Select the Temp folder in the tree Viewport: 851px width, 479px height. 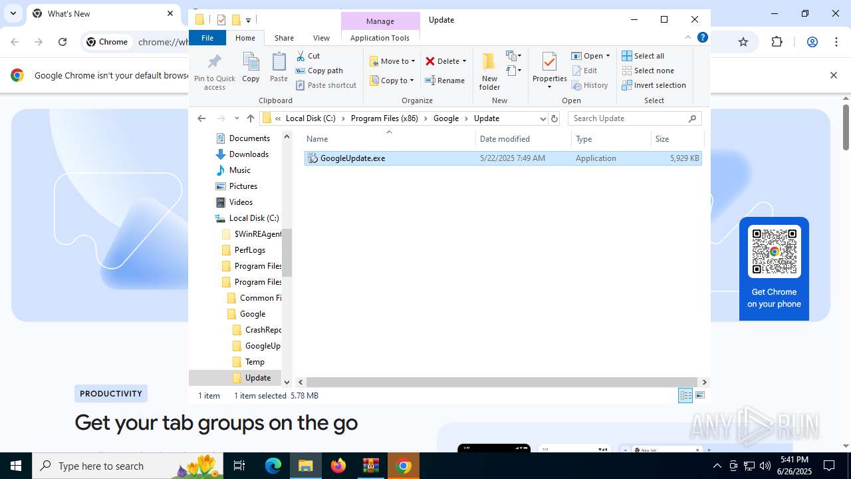click(x=255, y=362)
